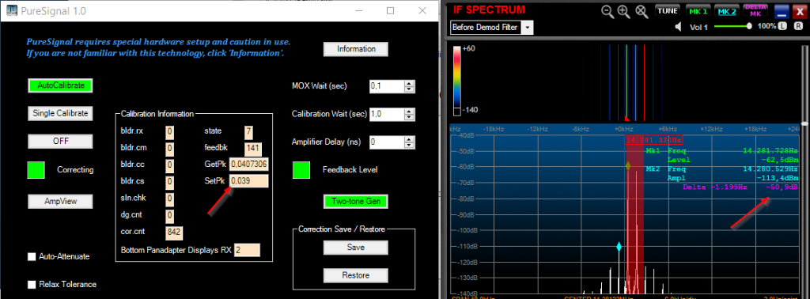Click the red 14.281.320Hz frequency label
Viewport: 810px width, 299px height.
pos(654,139)
